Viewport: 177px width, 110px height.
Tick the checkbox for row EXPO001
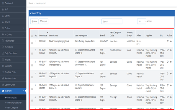coord(32,43)
